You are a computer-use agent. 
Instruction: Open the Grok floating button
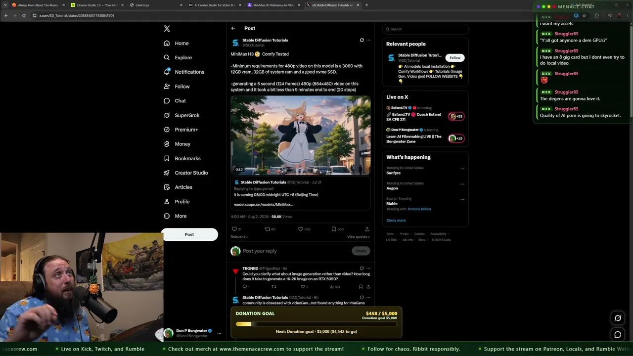618,318
